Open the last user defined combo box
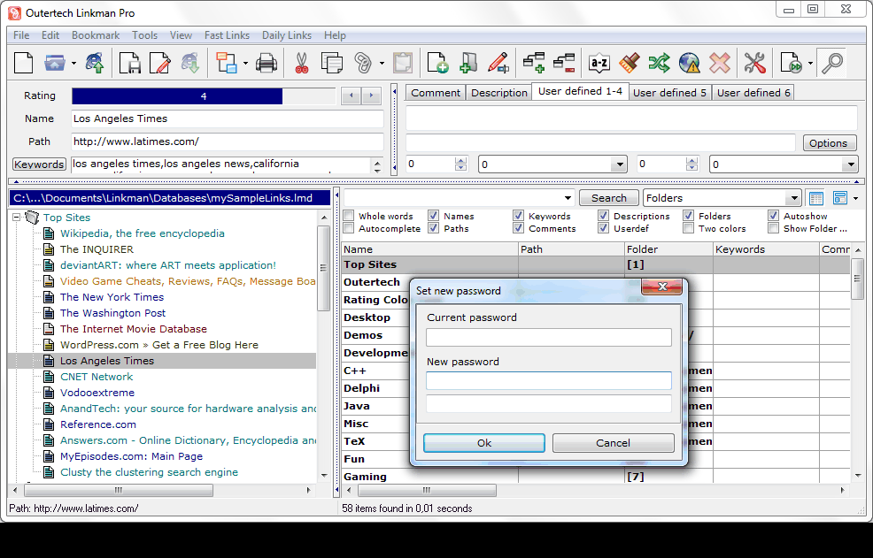Image resolution: width=873 pixels, height=558 pixels. 850,164
